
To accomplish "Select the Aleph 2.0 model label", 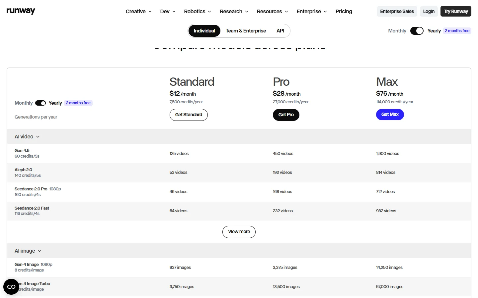I will 23,170.
